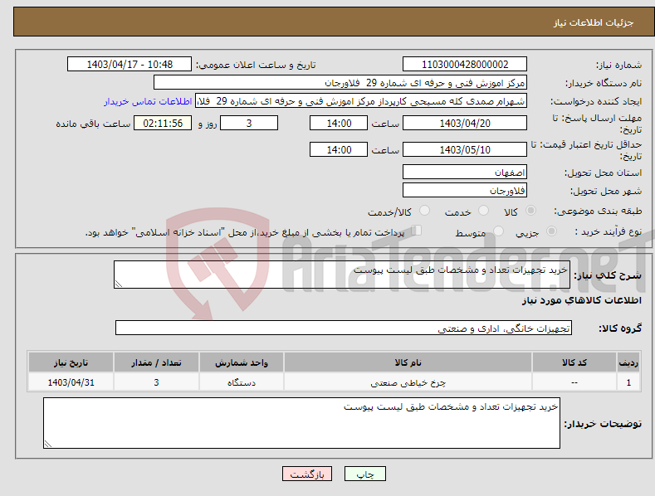Click the شهر محل تحویل field فلاورجان

(x=465, y=191)
